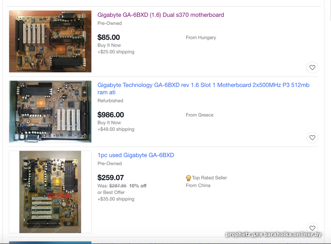331x244 pixels.
Task: Add the $85.00 Hungary listing to watchlist
Action: (x=312, y=67)
